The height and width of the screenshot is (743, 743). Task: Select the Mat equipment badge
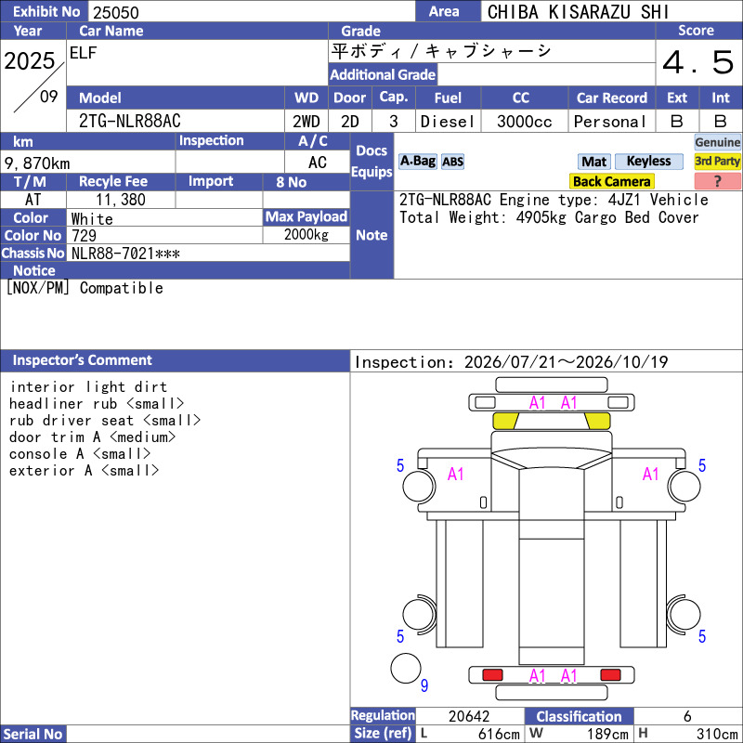click(593, 162)
